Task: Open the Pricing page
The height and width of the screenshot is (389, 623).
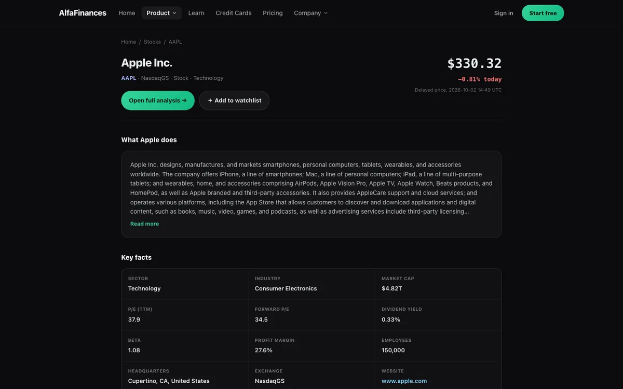Action: (273, 13)
